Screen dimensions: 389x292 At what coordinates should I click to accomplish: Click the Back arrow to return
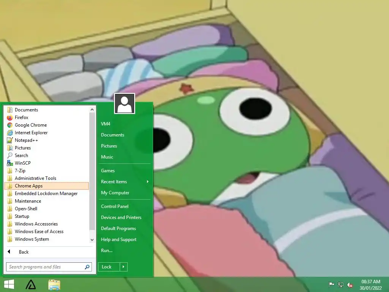[9, 252]
